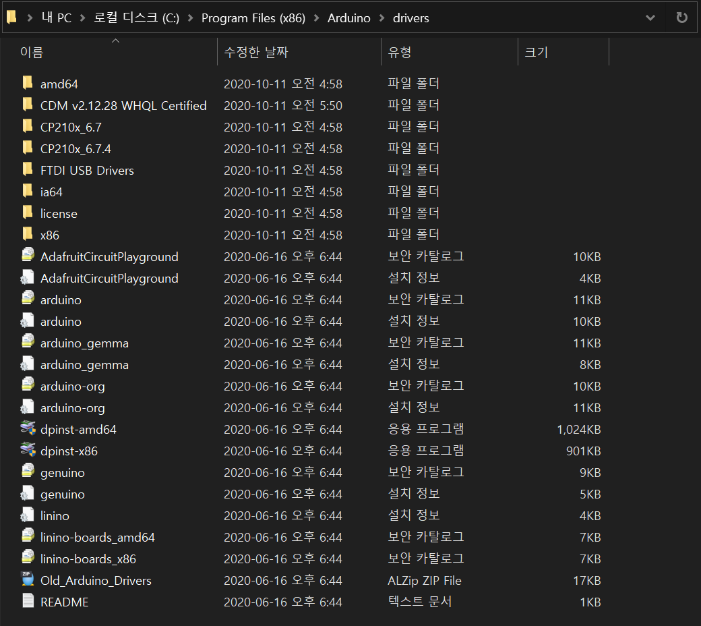Click the linino-boards_amd64 file name
The height and width of the screenshot is (626, 701).
pyautogui.click(x=98, y=538)
